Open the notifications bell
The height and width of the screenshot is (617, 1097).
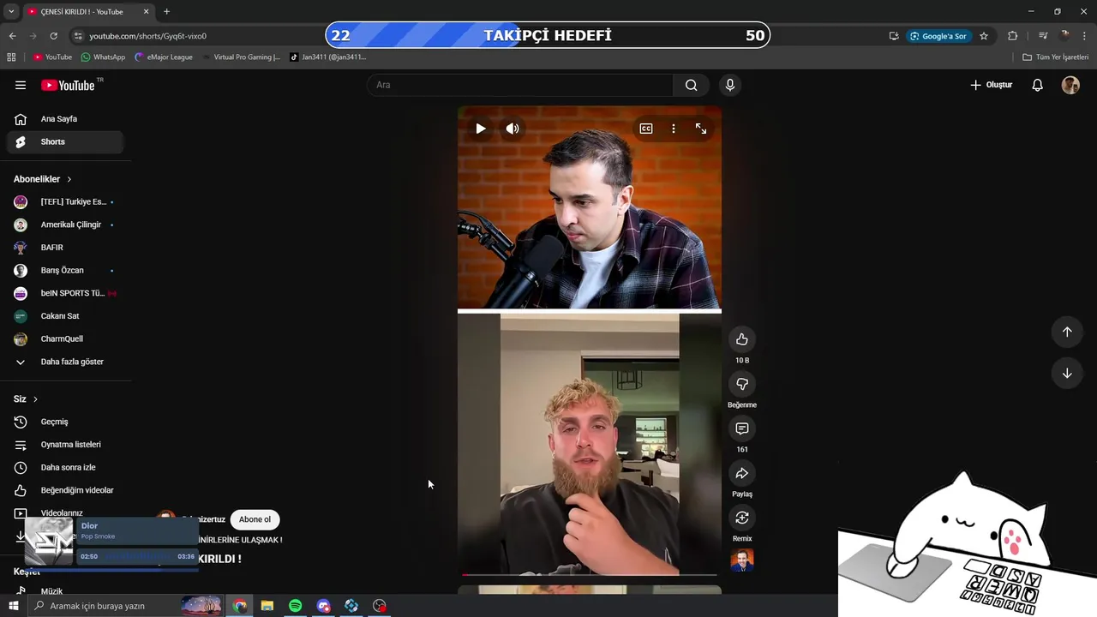pyautogui.click(x=1037, y=85)
